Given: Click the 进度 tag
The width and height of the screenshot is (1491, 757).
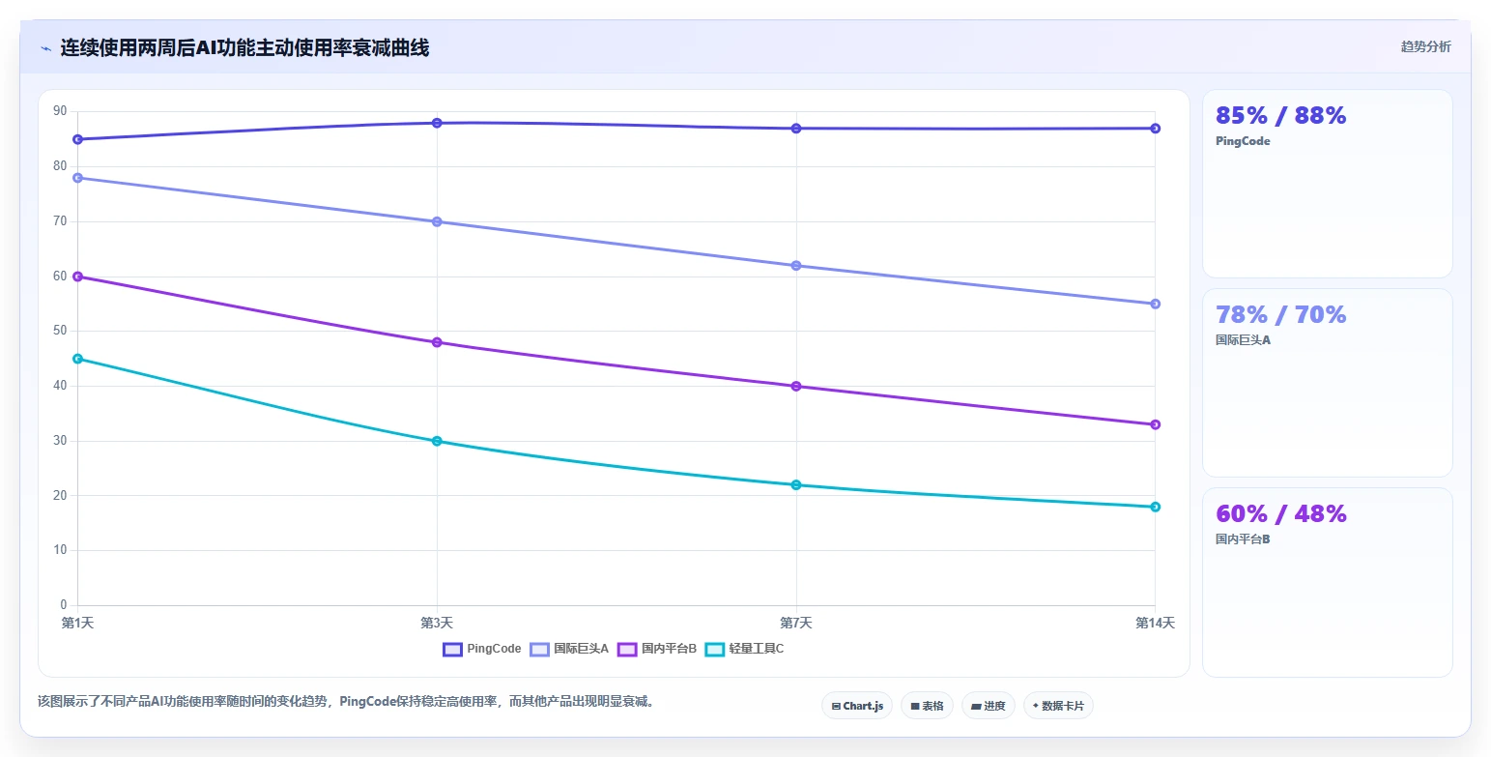Looking at the screenshot, I should (989, 706).
